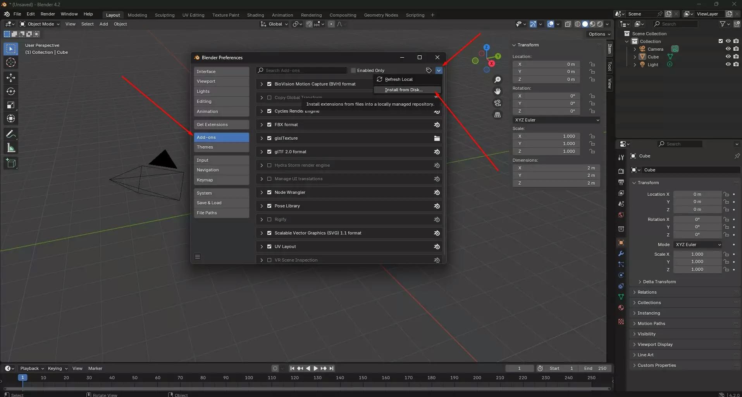Activate the Scale tool
Image resolution: width=742 pixels, height=397 pixels.
[x=11, y=105]
